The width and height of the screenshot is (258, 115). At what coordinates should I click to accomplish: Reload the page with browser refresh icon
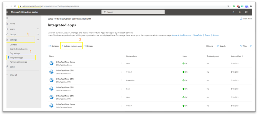point(15,6)
